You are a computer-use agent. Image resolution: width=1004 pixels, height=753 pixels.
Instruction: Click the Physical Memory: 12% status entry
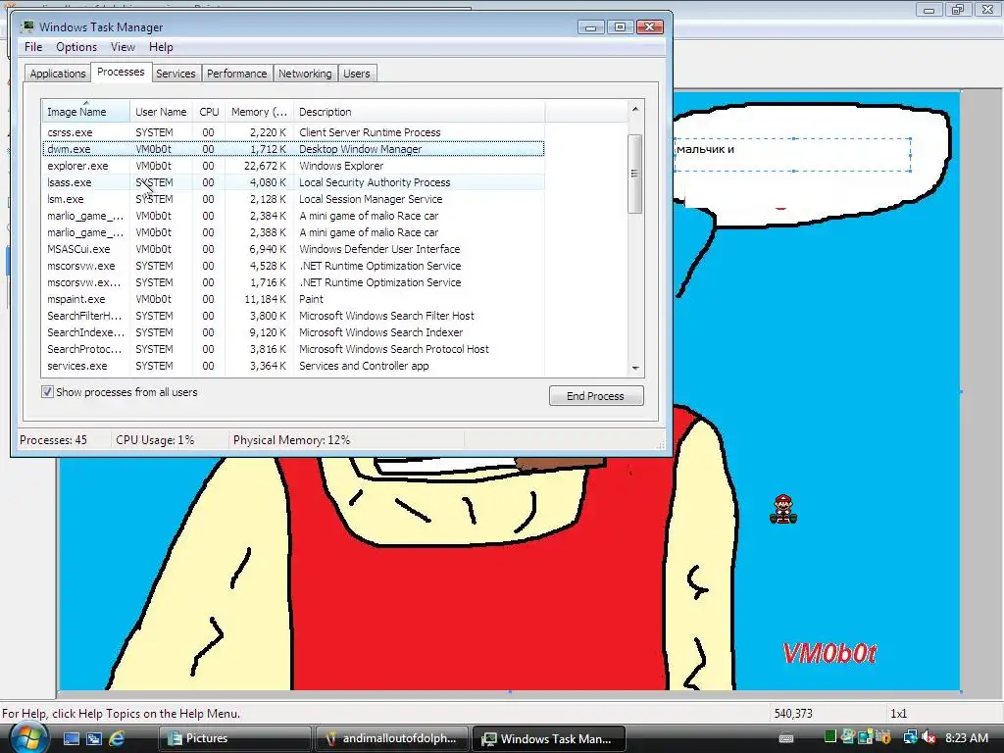291,440
